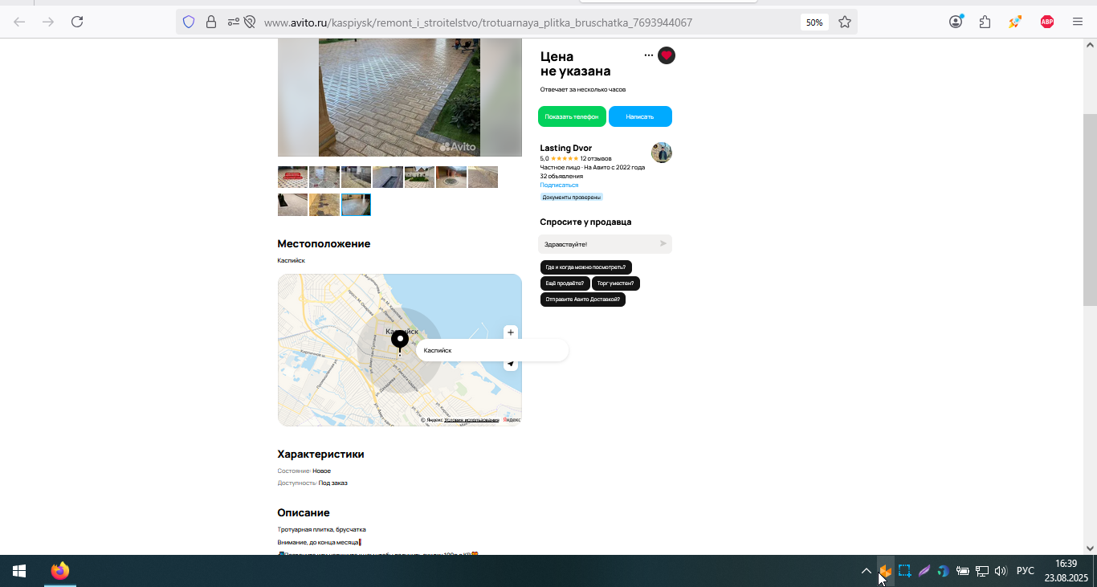Open the Условия использования map link
The image size is (1097, 587).
pyautogui.click(x=471, y=420)
